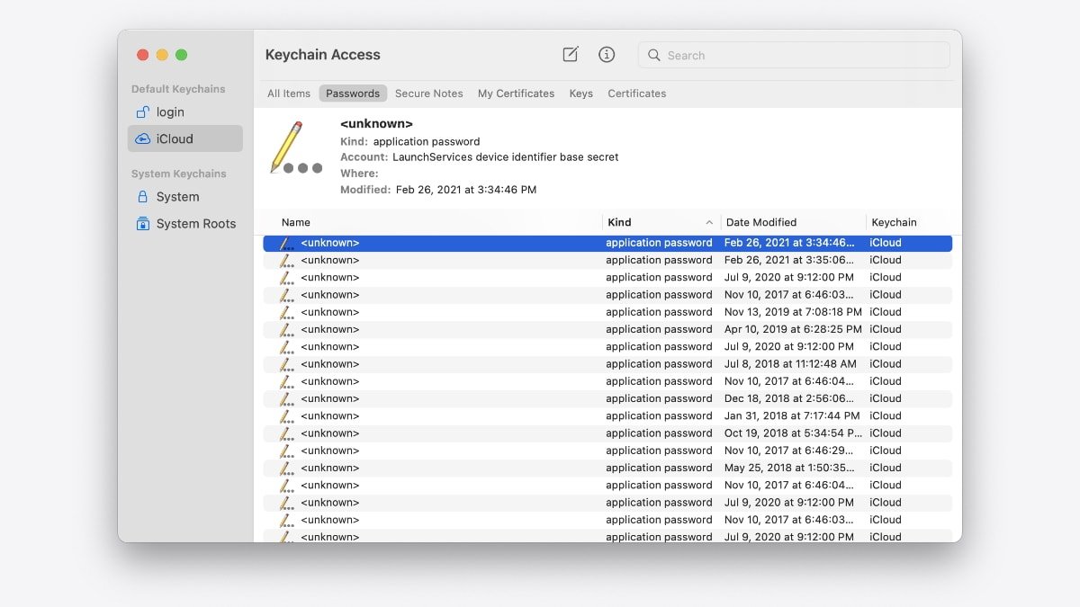Screen dimensions: 1080x607
Task: Click inside the Search field
Action: coord(794,55)
